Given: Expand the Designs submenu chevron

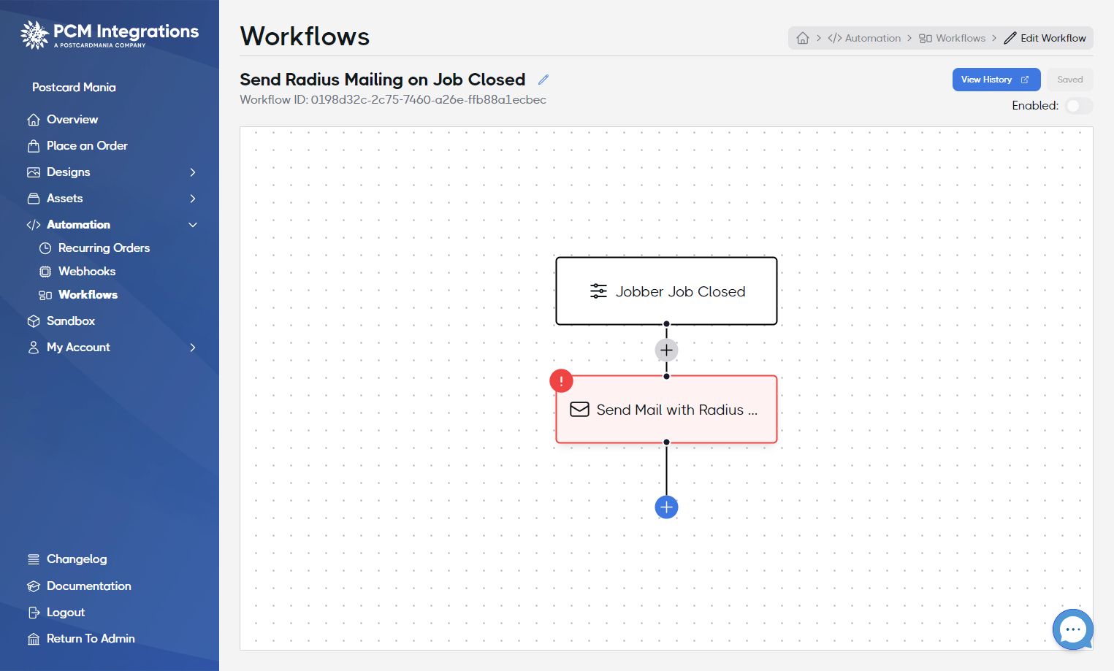Looking at the screenshot, I should (193, 172).
